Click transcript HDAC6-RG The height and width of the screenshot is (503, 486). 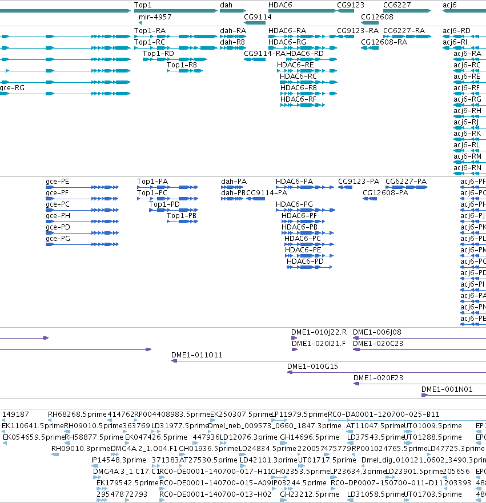(x=303, y=48)
